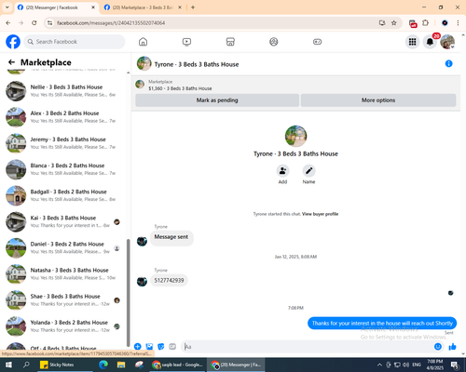Click the back arrow next to Marketplace
The image size is (466, 372).
coord(11,62)
